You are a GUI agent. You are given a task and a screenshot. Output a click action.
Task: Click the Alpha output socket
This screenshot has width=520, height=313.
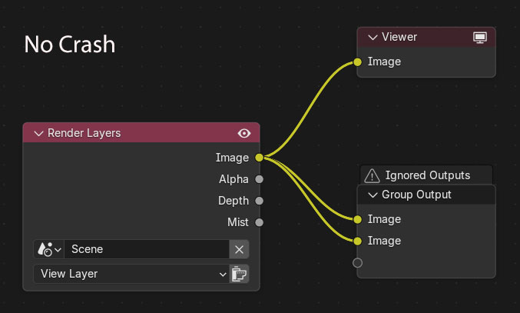click(259, 179)
